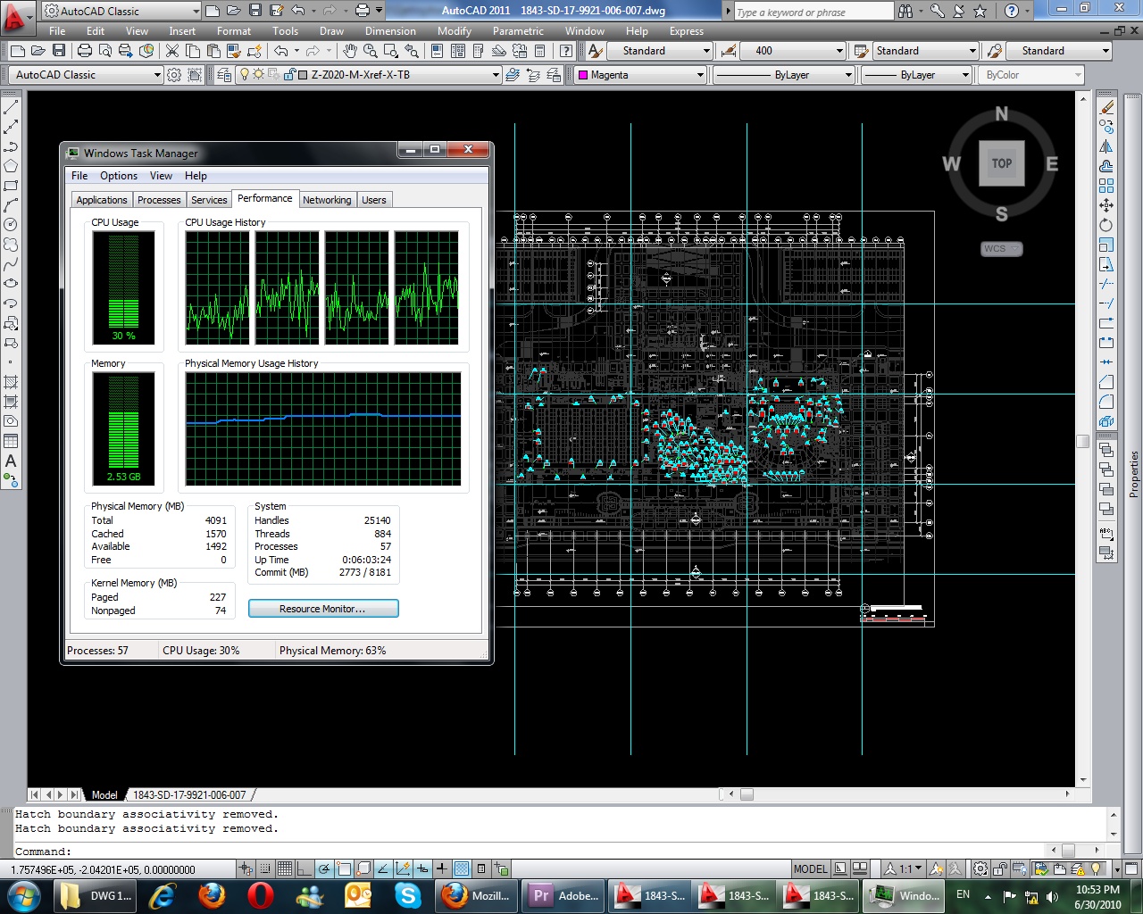Toggle Polar Tracking in status bar
The width and height of the screenshot is (1143, 914).
coord(324,868)
